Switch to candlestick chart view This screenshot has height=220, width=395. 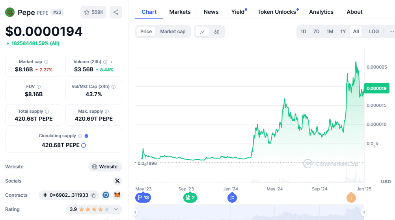tap(217, 32)
